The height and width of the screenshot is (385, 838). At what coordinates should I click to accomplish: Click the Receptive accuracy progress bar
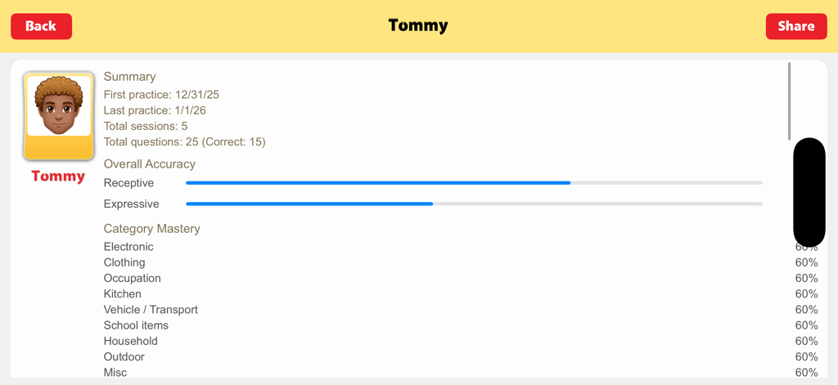pos(474,183)
